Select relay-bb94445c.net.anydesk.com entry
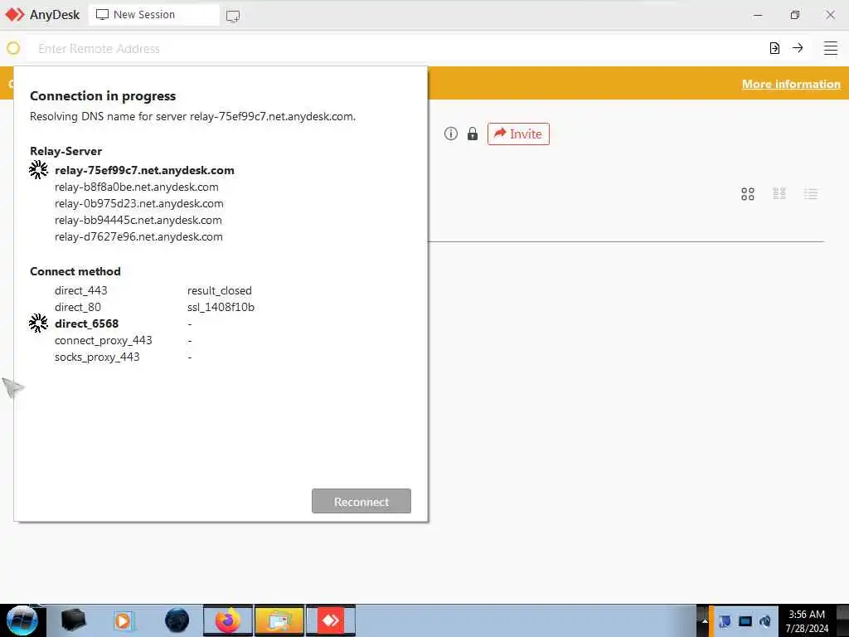This screenshot has width=849, height=637. (138, 220)
